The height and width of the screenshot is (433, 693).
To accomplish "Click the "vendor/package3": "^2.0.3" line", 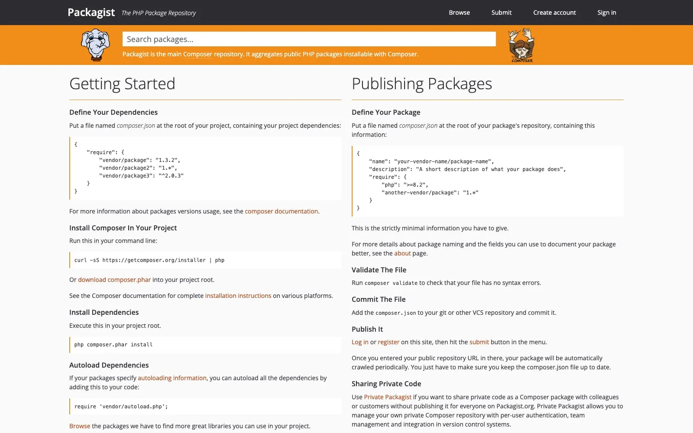I will pyautogui.click(x=141, y=176).
